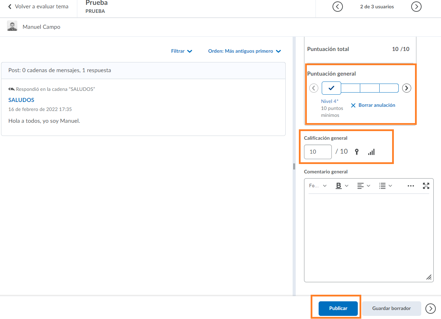
Task: Click next level arrow in Puntuación general
Action: 406,88
